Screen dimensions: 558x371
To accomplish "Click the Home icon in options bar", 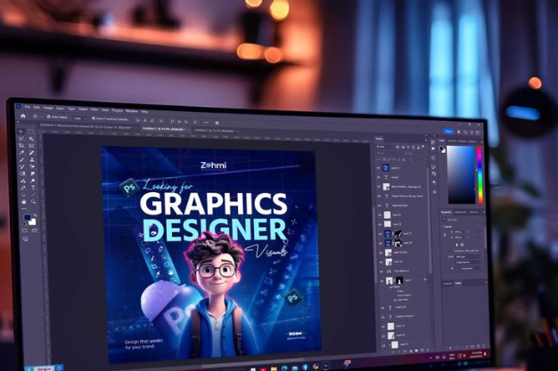I will pyautogui.click(x=24, y=117).
